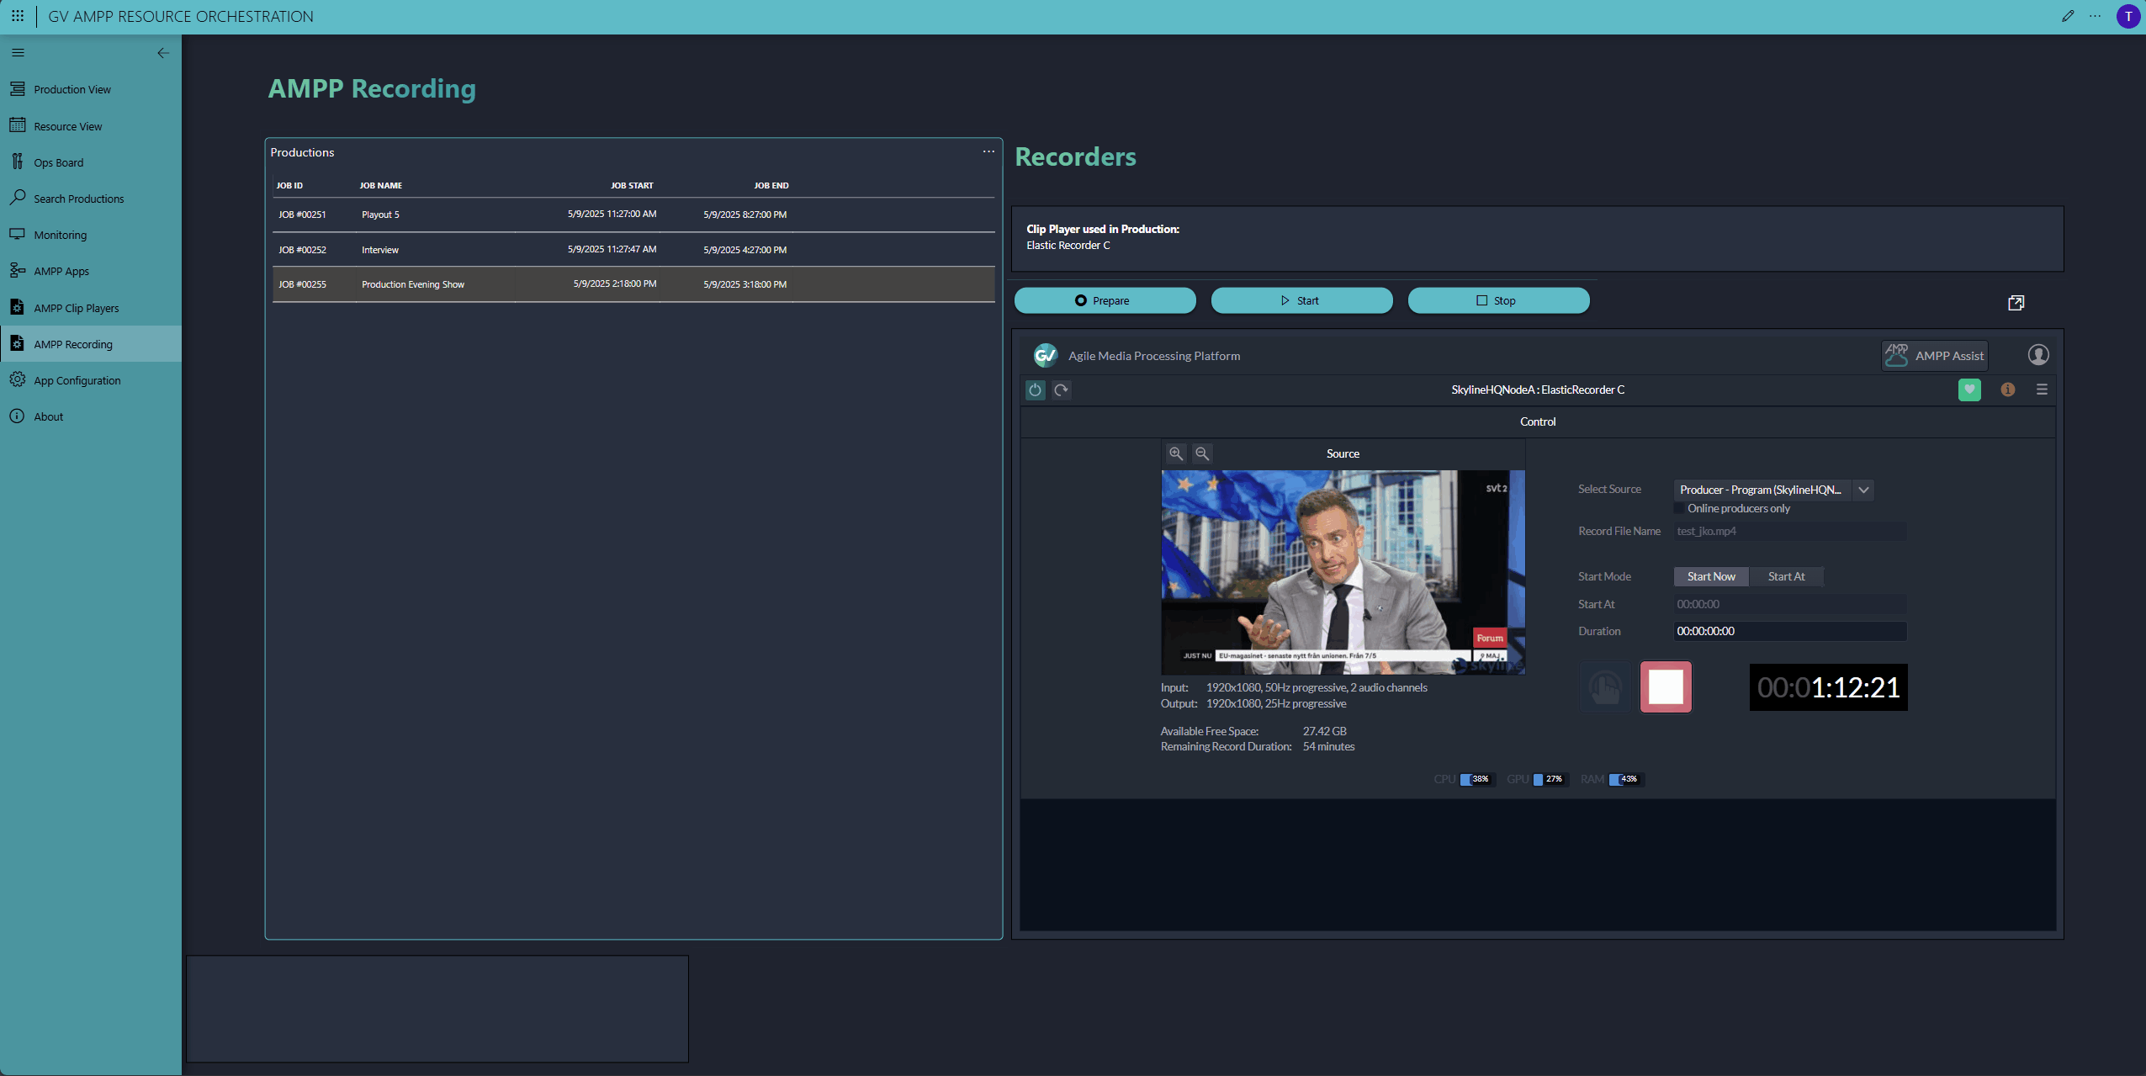Go to App Configuration page
Screen dimensions: 2146x1076
tap(91, 380)
